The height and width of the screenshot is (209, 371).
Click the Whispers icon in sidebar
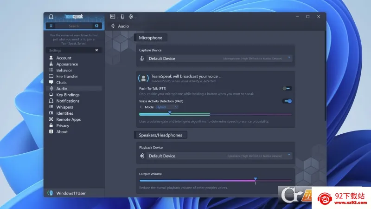click(x=51, y=107)
